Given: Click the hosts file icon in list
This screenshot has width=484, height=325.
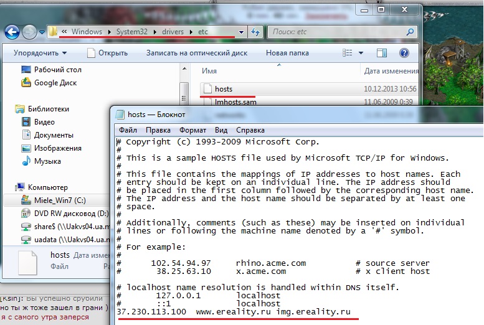Looking at the screenshot, I should pos(207,89).
